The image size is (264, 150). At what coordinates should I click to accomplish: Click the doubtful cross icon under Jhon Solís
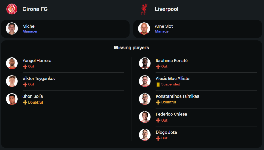(x=25, y=103)
